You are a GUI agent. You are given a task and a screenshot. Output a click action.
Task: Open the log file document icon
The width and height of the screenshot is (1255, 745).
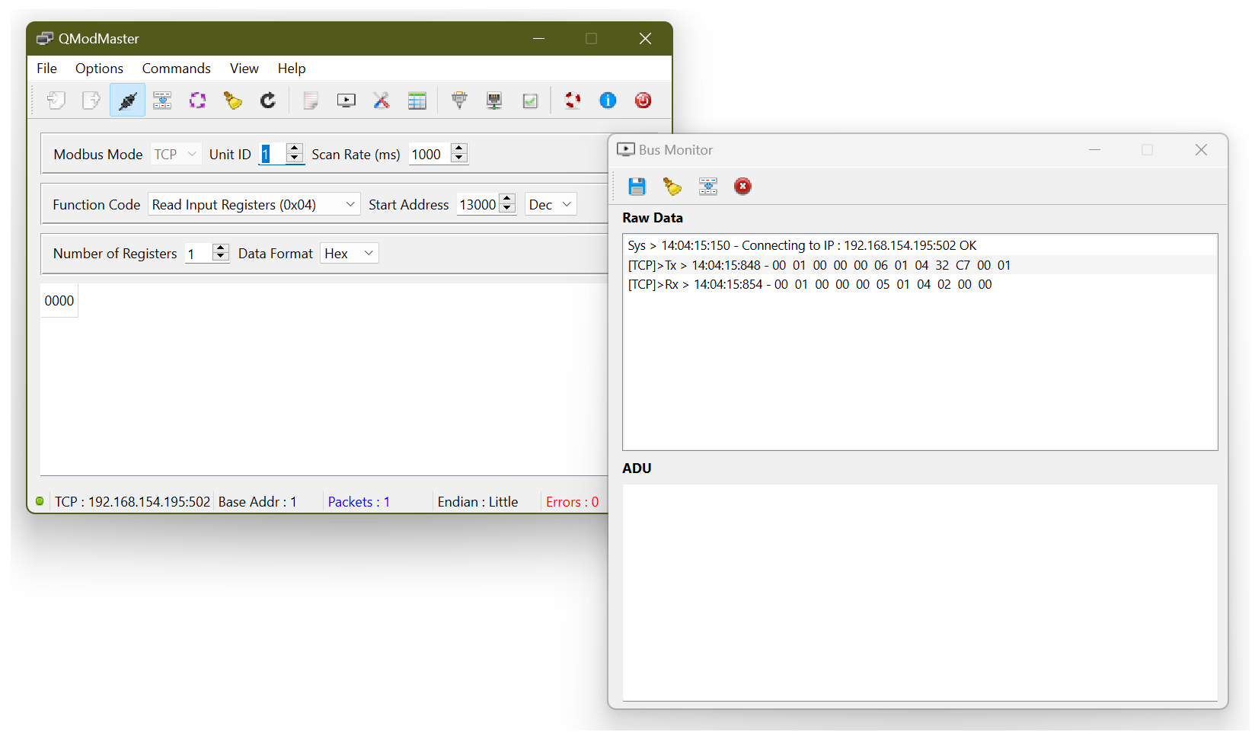(311, 101)
